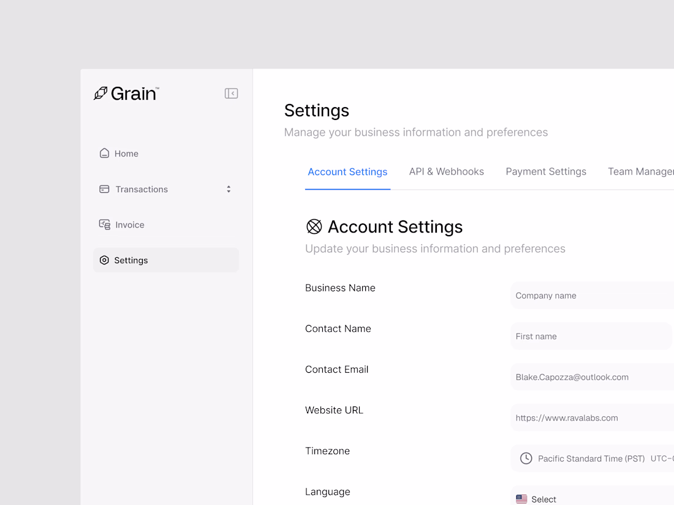The width and height of the screenshot is (674, 505).
Task: Click the Timezone label
Action: click(x=327, y=451)
